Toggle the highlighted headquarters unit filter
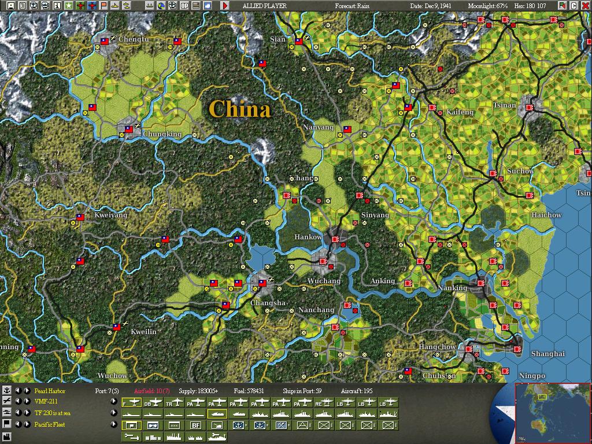This screenshot has width=592, height=444. [131, 425]
